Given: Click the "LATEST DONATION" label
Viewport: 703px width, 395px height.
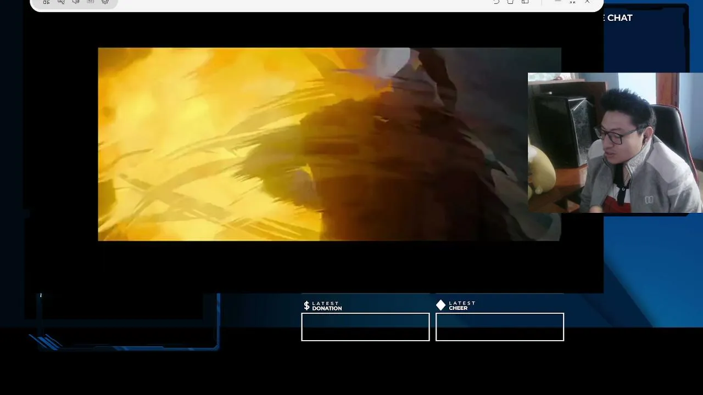Looking at the screenshot, I should pyautogui.click(x=327, y=306).
